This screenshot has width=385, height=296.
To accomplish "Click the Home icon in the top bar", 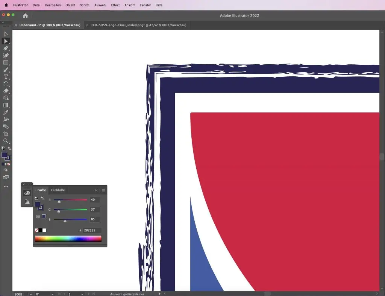I will (25, 16).
